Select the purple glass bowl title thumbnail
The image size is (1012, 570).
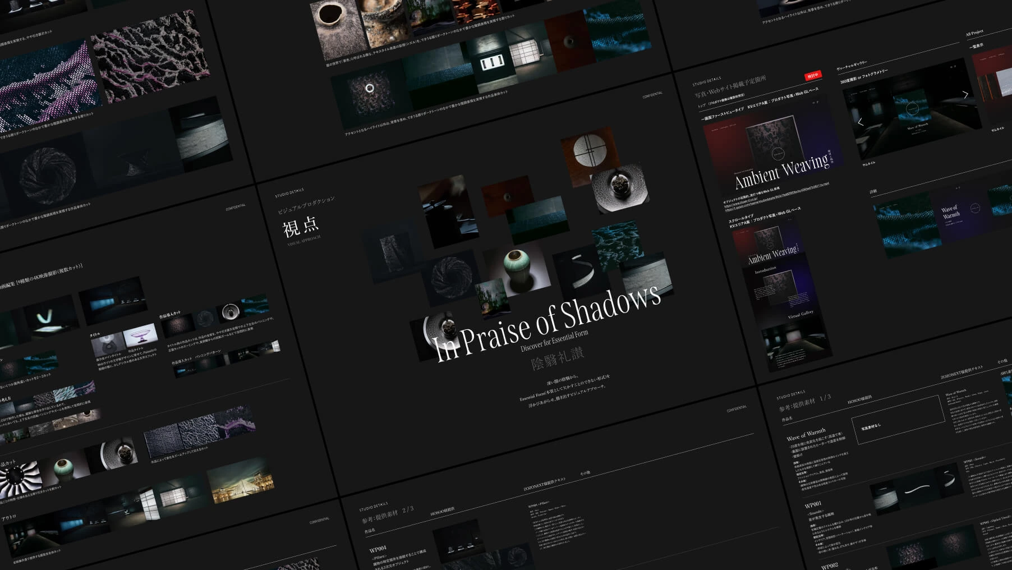click(x=140, y=337)
